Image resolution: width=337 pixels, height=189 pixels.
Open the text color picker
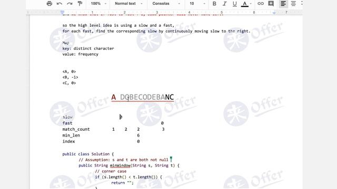(246, 4)
